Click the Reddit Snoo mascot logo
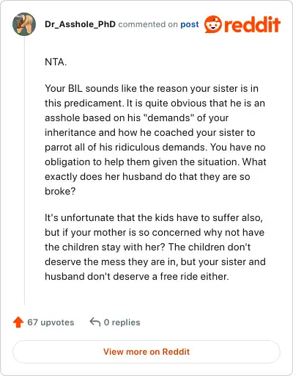The image size is (293, 376). click(x=213, y=24)
